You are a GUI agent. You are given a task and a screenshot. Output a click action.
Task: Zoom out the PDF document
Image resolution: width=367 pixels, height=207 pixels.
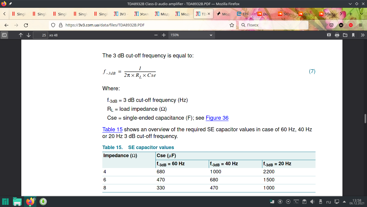click(x=156, y=35)
